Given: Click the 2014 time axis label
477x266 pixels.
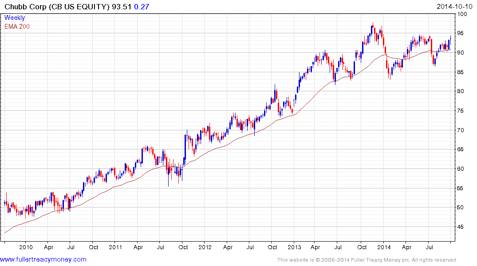Looking at the screenshot, I should (384, 247).
